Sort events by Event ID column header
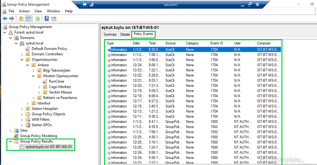This screenshot has width=317, height=165. [217, 43]
